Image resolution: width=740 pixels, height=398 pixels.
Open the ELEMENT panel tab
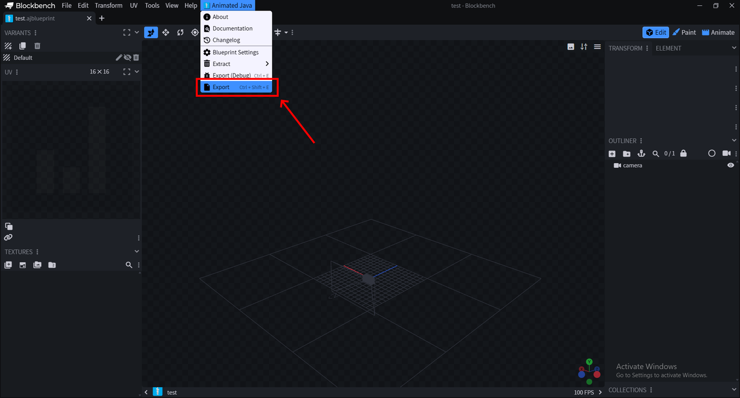point(668,49)
